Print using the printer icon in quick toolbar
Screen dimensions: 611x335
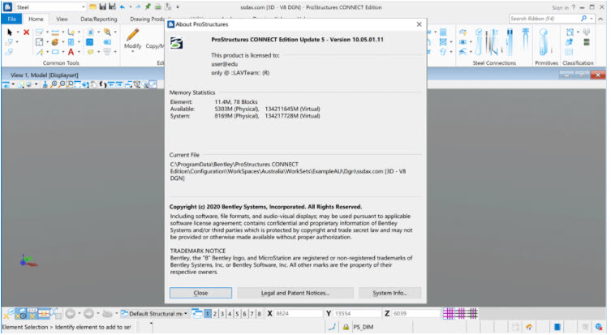pos(157,7)
